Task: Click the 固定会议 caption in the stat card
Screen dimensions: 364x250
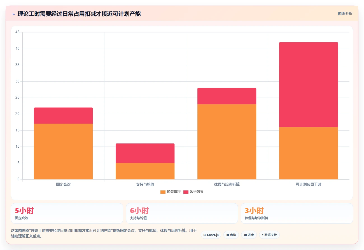Action: [22, 218]
